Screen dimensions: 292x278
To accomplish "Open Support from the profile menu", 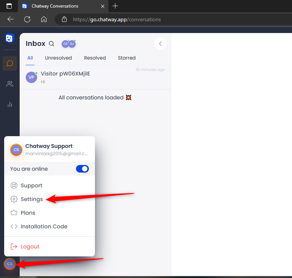I will pyautogui.click(x=50, y=185).
